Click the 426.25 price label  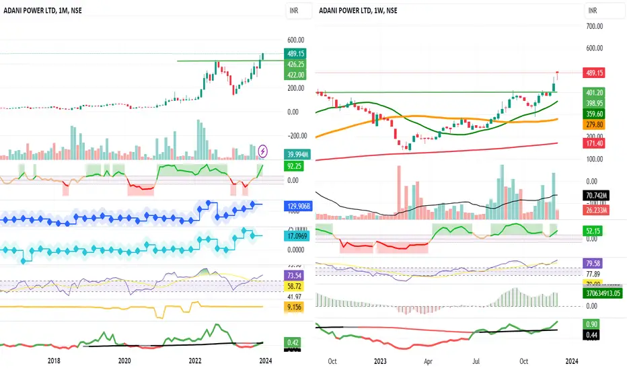(295, 64)
